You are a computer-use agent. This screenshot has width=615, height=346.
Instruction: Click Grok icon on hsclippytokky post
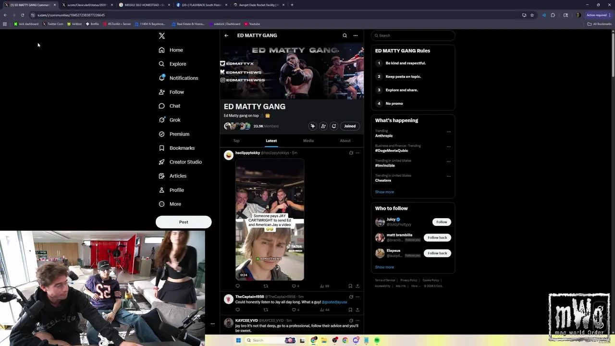point(351,153)
